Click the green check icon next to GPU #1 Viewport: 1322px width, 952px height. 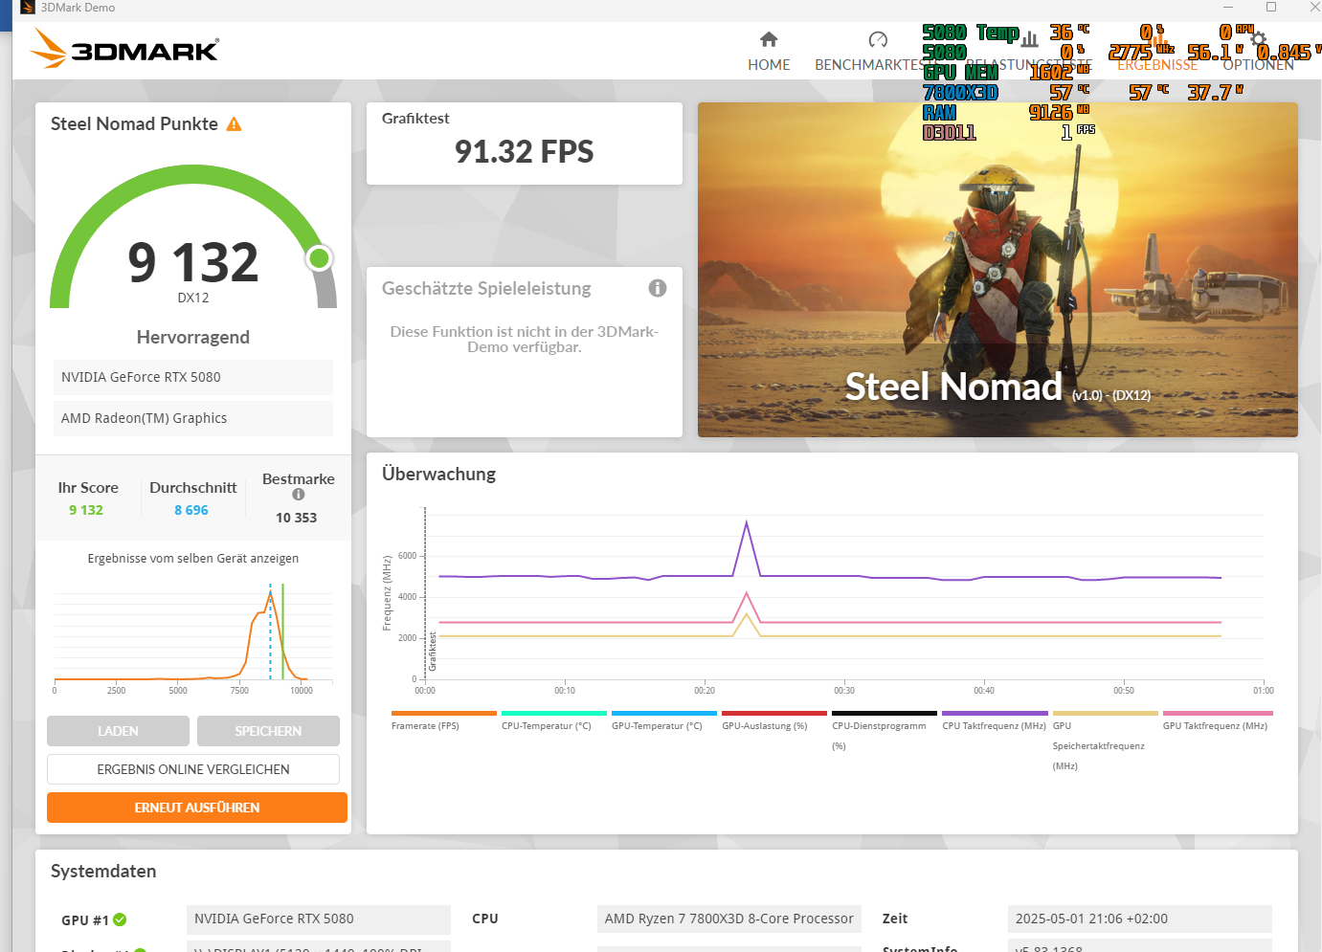tap(120, 919)
